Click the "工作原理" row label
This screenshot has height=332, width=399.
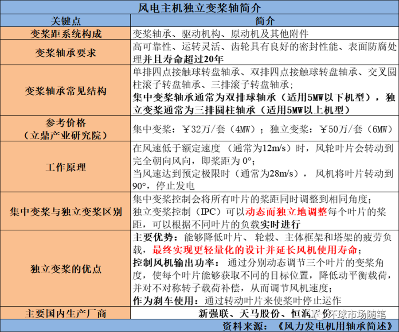(x=66, y=166)
